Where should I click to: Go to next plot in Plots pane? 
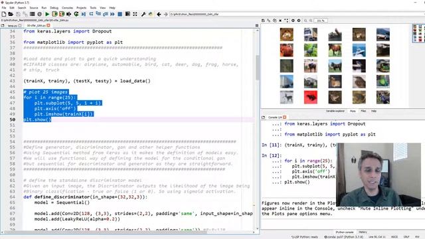click(x=299, y=21)
